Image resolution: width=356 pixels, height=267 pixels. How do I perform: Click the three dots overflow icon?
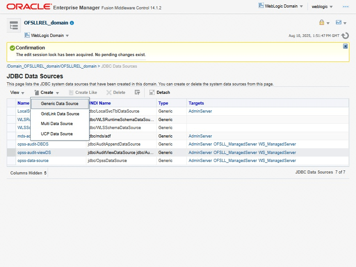[346, 7]
